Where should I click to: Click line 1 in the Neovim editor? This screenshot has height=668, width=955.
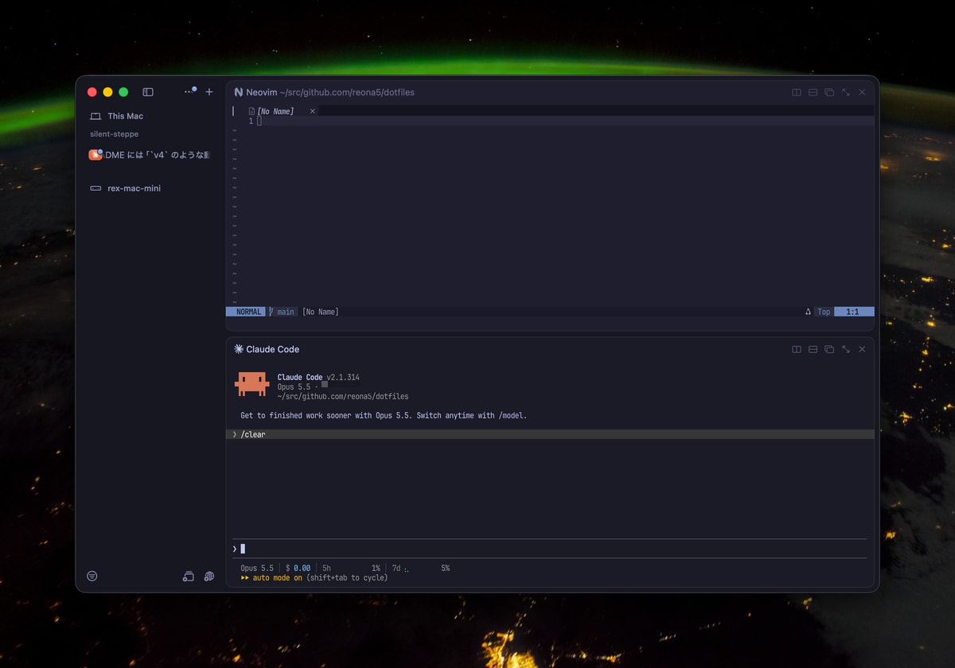click(550, 121)
